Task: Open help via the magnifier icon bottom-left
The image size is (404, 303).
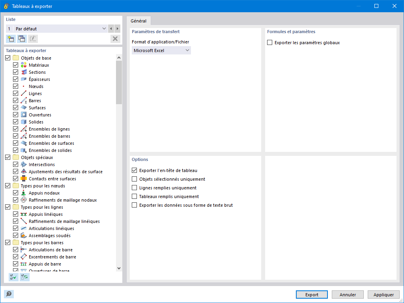Action: [x=9, y=294]
